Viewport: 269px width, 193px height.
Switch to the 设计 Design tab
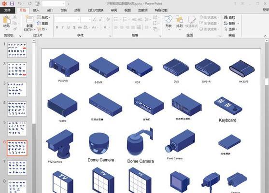click(x=50, y=10)
